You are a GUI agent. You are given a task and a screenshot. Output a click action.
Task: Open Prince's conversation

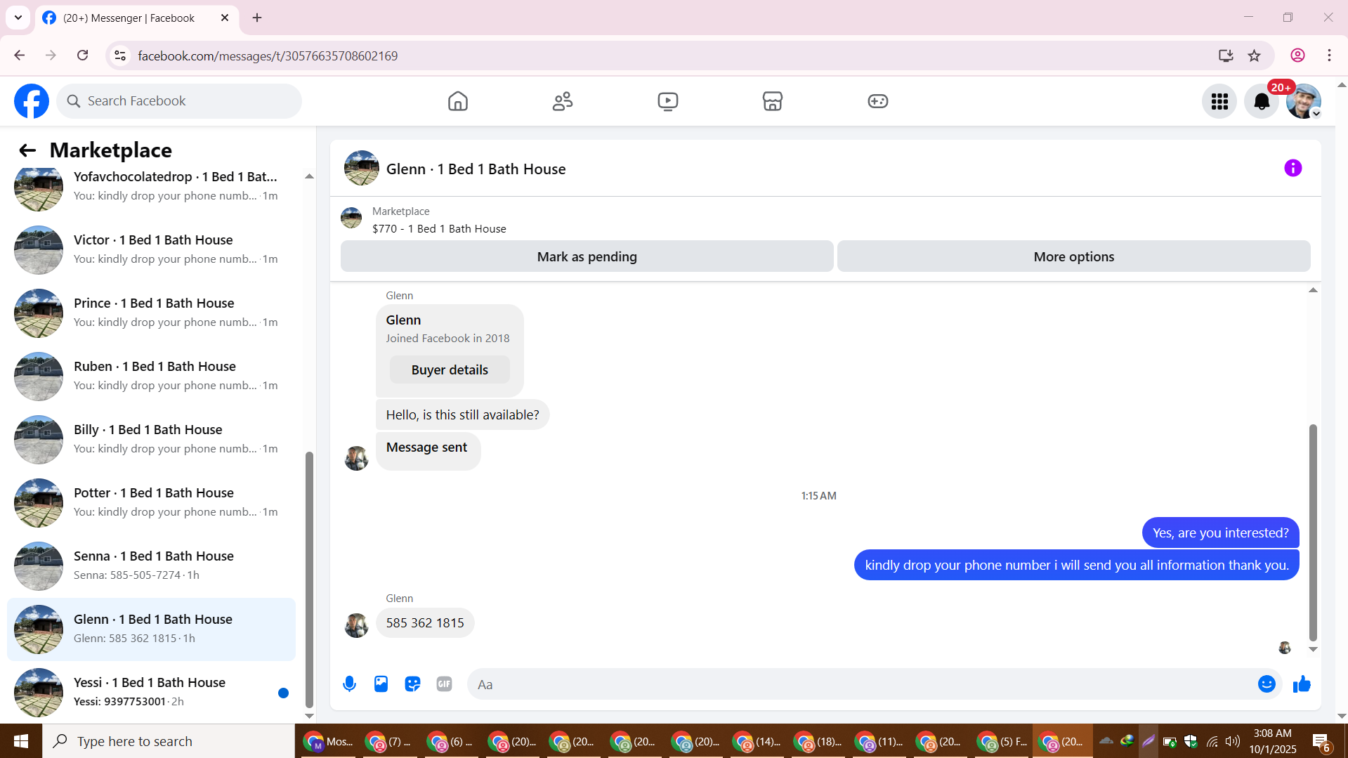click(x=151, y=313)
